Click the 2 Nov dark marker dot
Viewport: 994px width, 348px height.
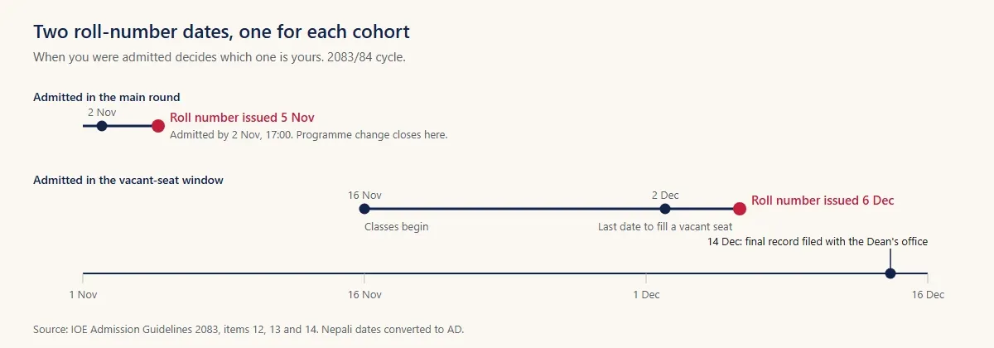(x=102, y=126)
